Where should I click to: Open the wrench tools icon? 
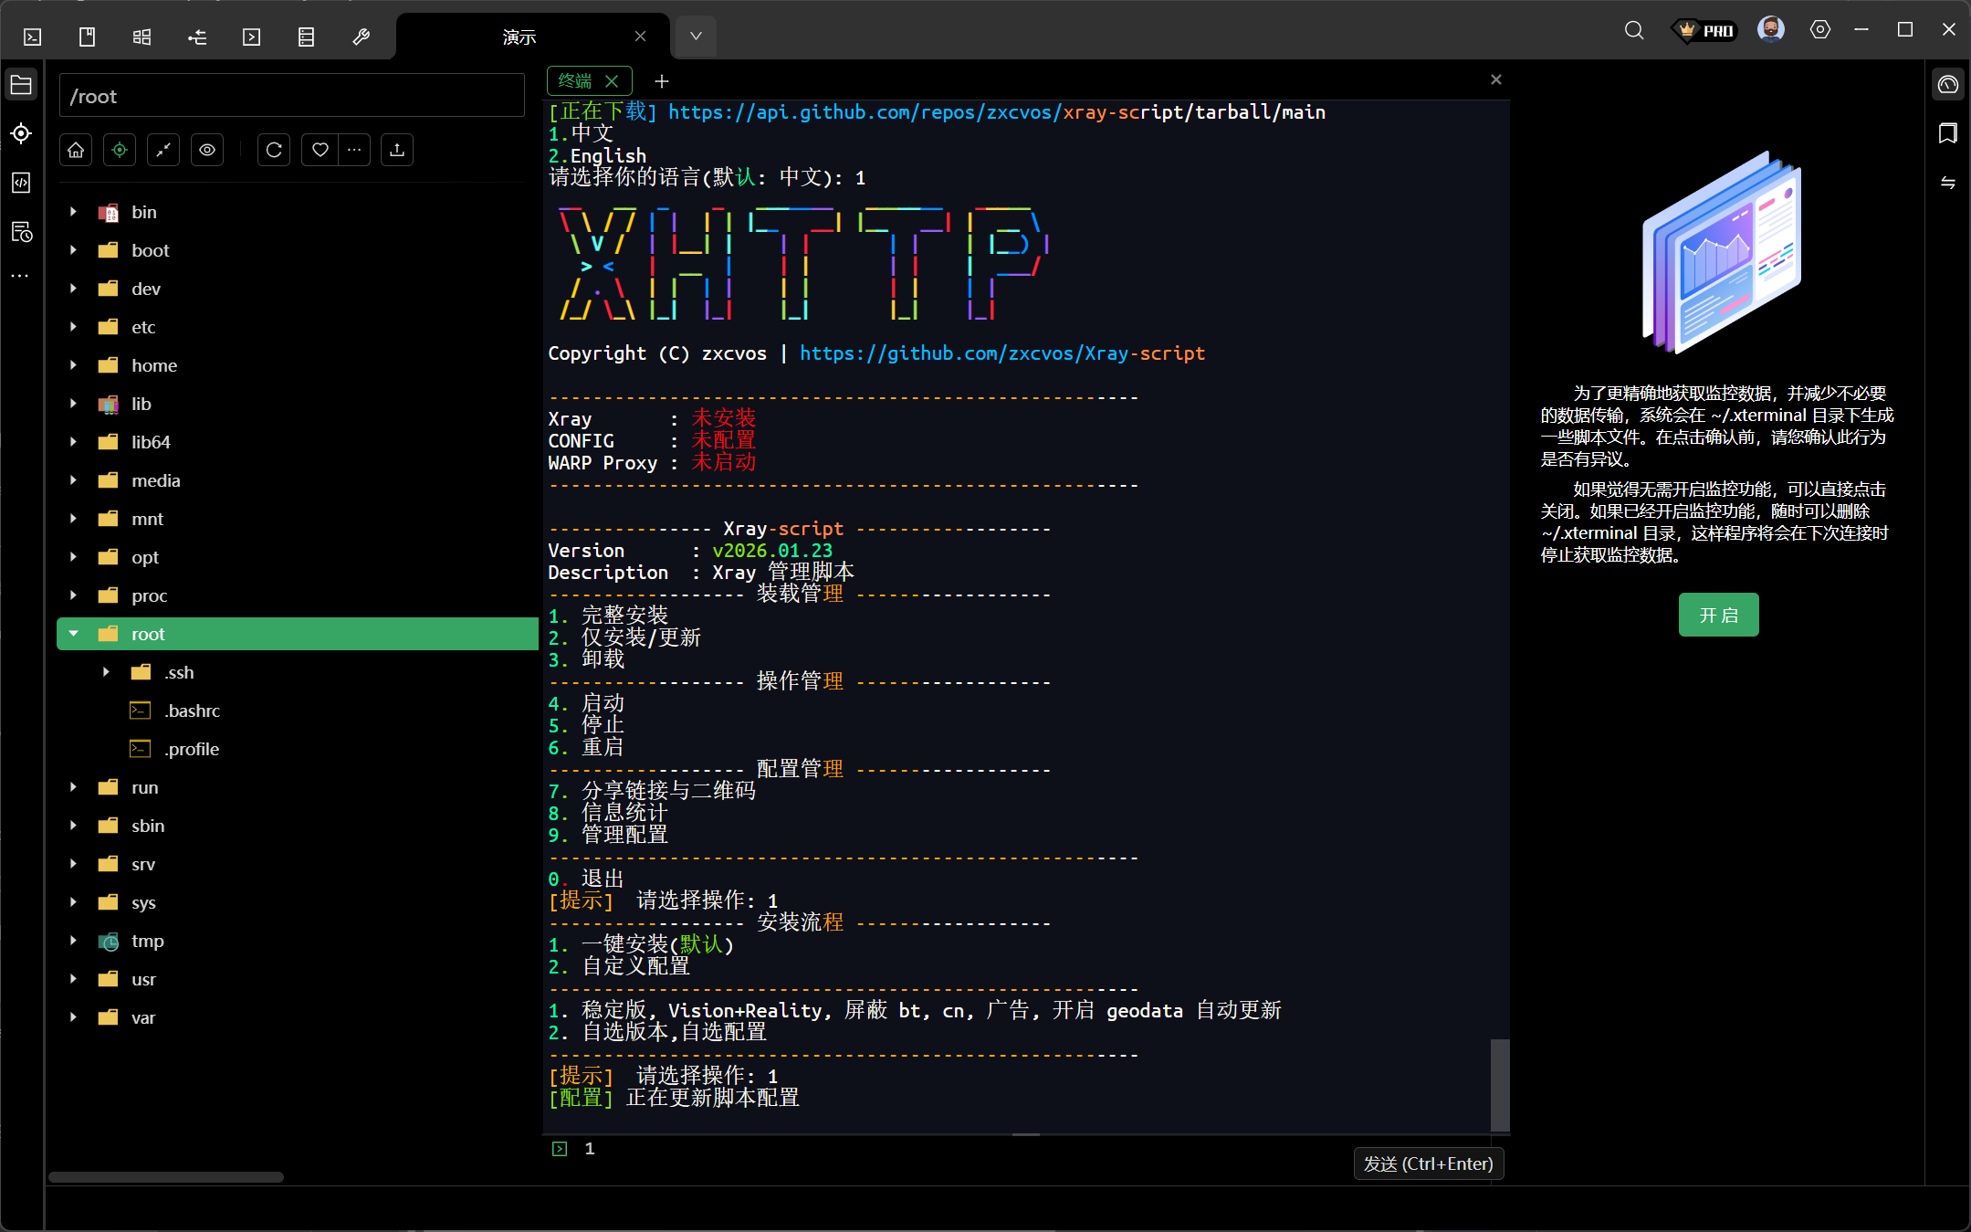[361, 37]
